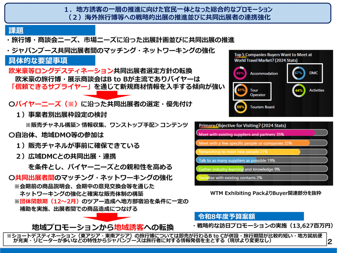The width and height of the screenshot is (337, 253).
Task: Click the red text '団体閑散期(12~2月)'
Action: tap(49, 201)
